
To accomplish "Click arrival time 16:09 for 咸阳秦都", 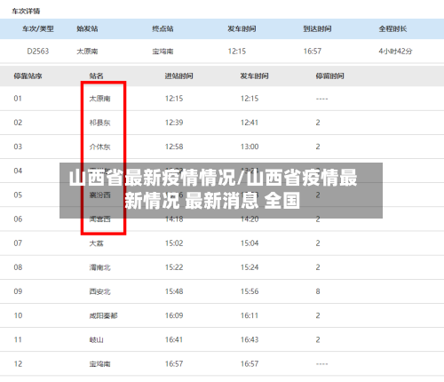I will click(x=174, y=315).
